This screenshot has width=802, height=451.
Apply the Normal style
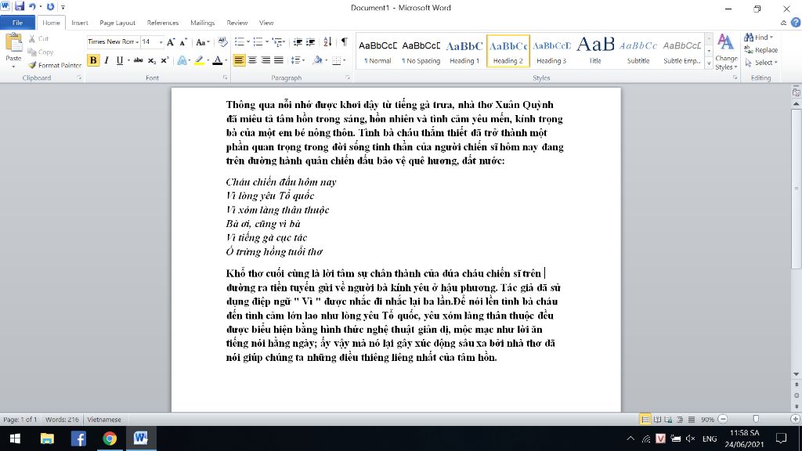[x=378, y=51]
